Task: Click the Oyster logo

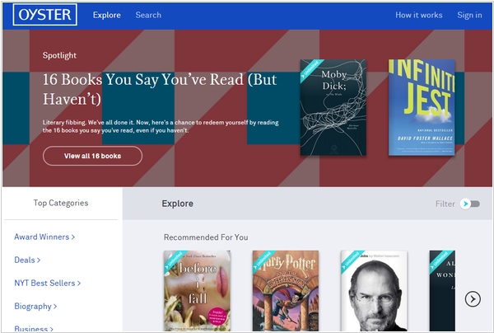Action: tap(45, 15)
